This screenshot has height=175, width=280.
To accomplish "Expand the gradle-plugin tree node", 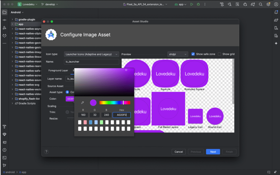I will pyautogui.click(x=12, y=19).
